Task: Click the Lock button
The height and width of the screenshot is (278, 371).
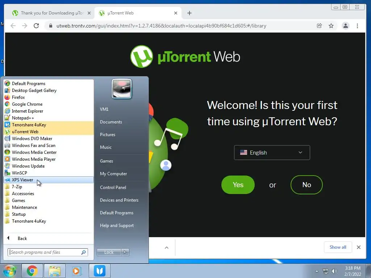Action: pos(109,252)
